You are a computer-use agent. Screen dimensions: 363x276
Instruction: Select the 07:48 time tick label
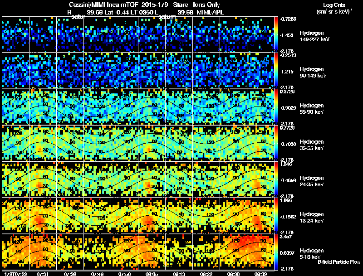tap(97, 274)
